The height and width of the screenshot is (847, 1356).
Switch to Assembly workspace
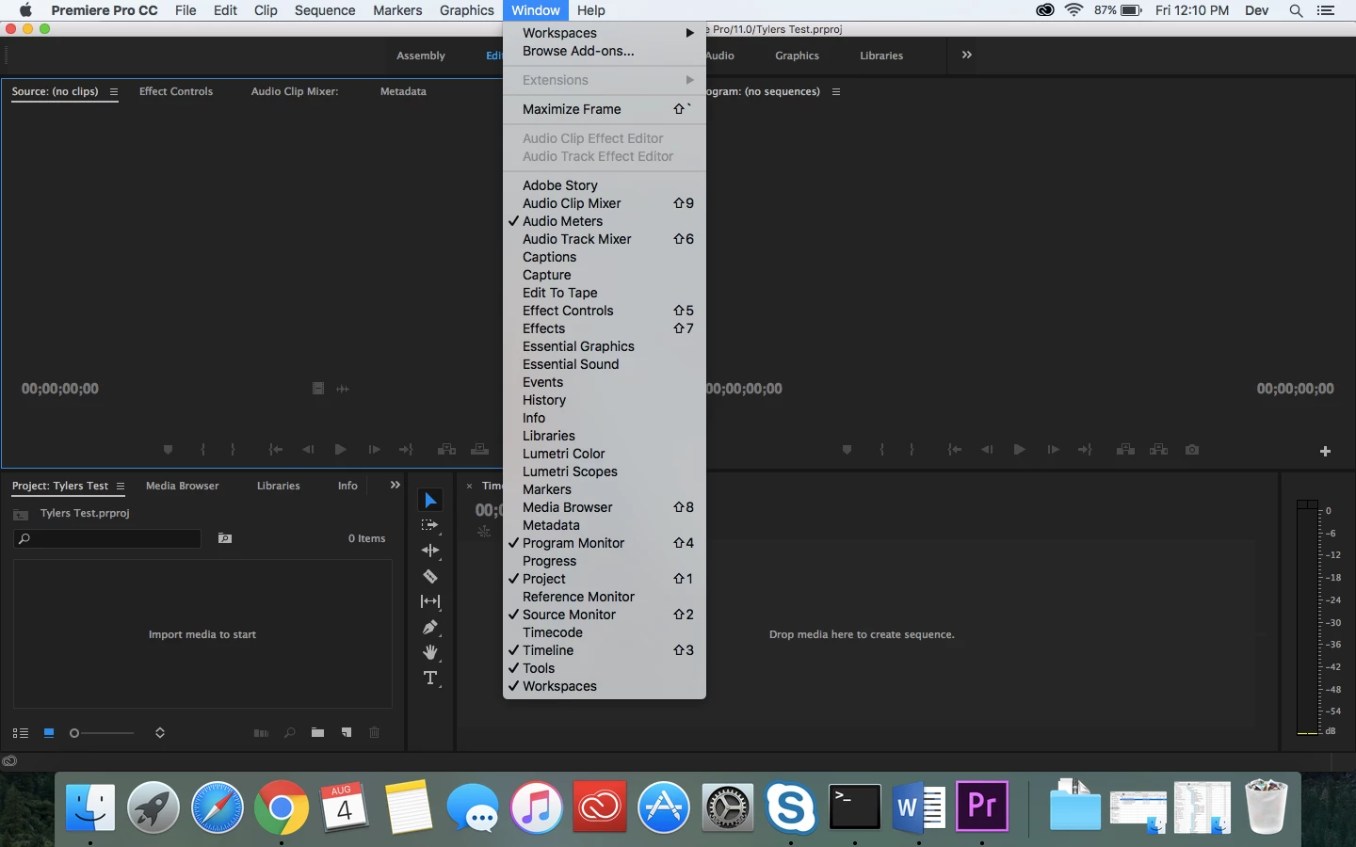pyautogui.click(x=421, y=56)
